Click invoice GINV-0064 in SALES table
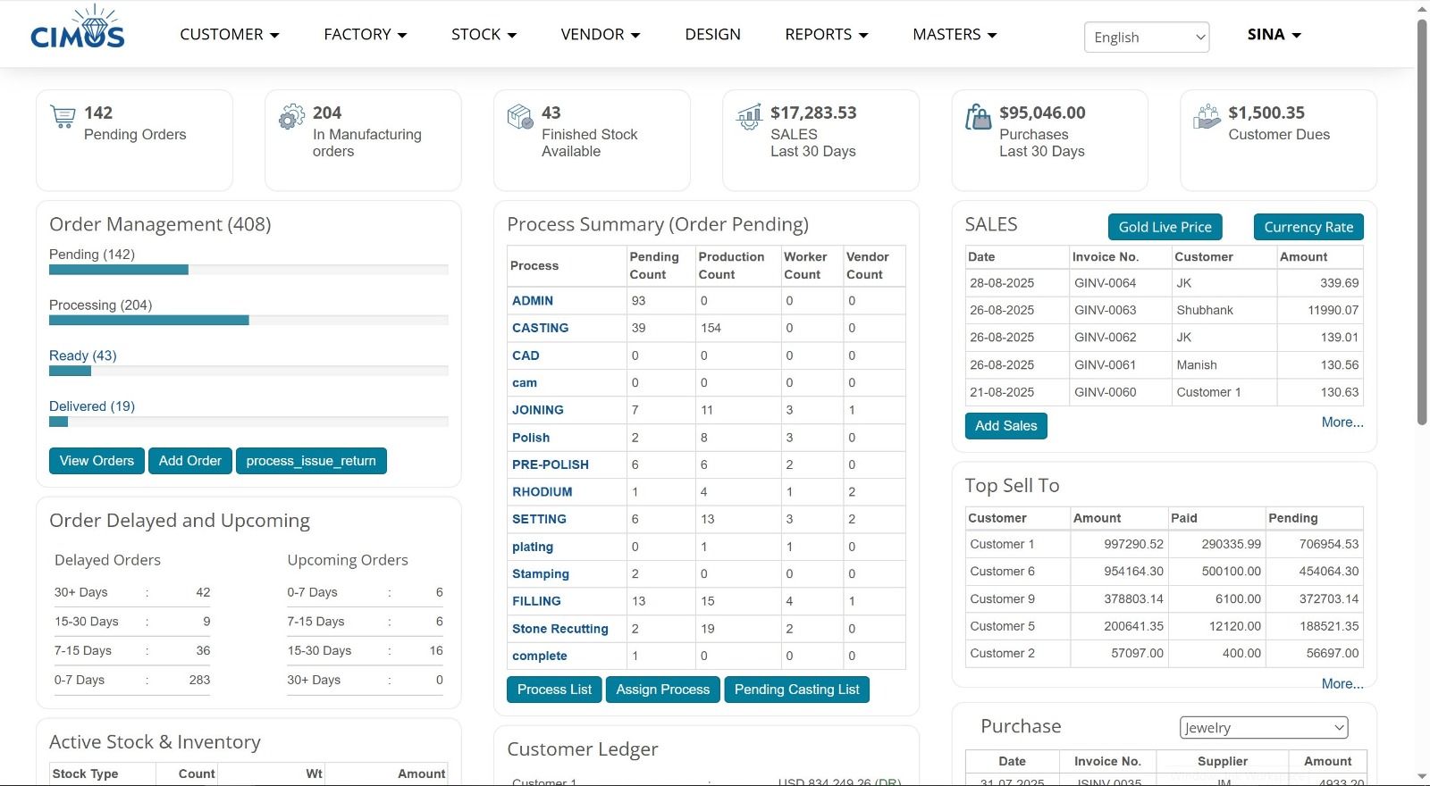 [1106, 283]
